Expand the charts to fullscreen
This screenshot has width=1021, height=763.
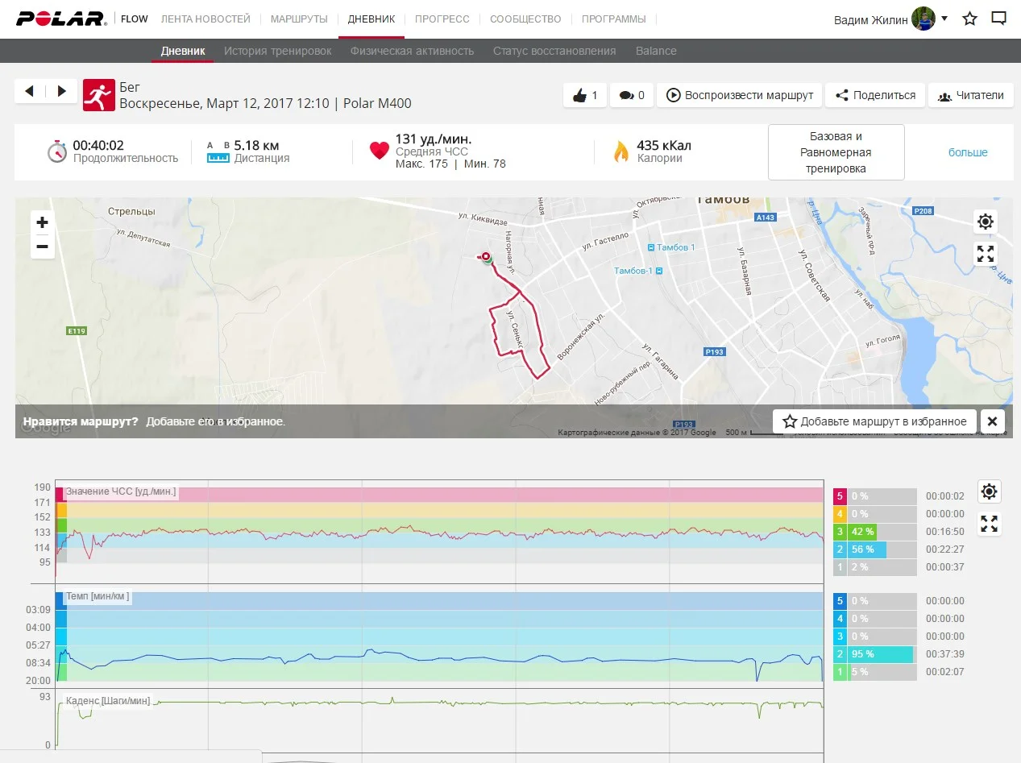990,524
